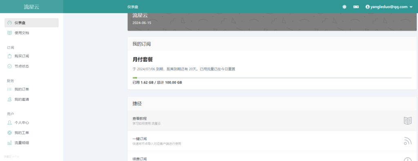The image size is (418, 161).
Task: Click the version label 流星云 v1.7.4
Action: 11,157
